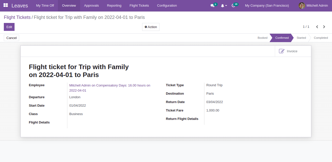The image size is (332, 162).
Task: Open the My Company (San Francisco) switcher
Action: 267,5
